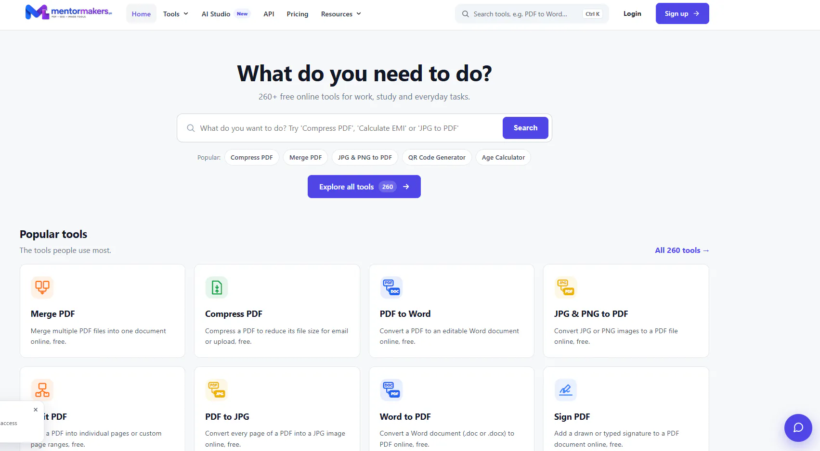Open the Pricing page
The width and height of the screenshot is (820, 451).
click(x=298, y=14)
